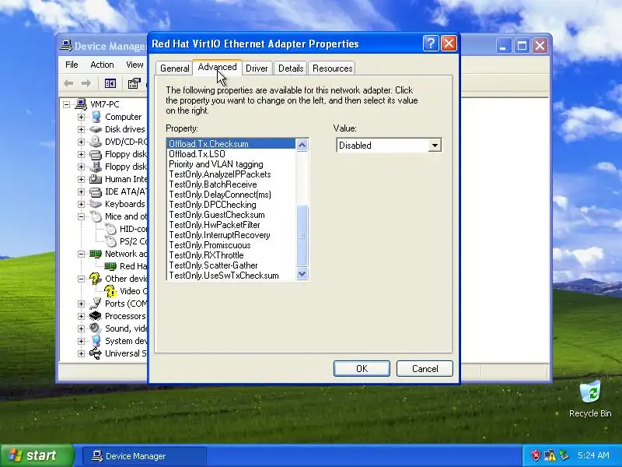
Task: Expand the Keyboards node
Action: pyautogui.click(x=82, y=204)
